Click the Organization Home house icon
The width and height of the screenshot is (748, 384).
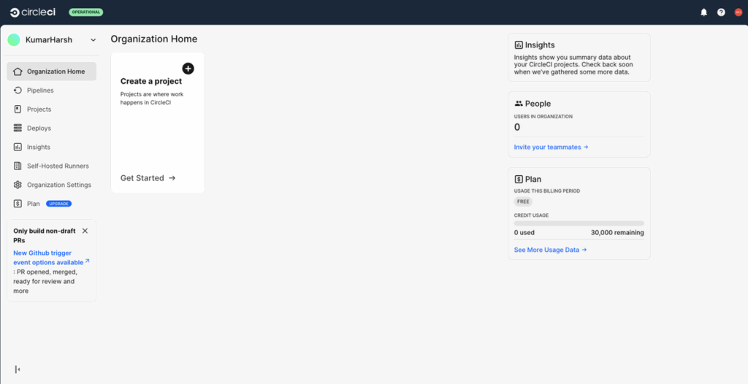pos(18,72)
